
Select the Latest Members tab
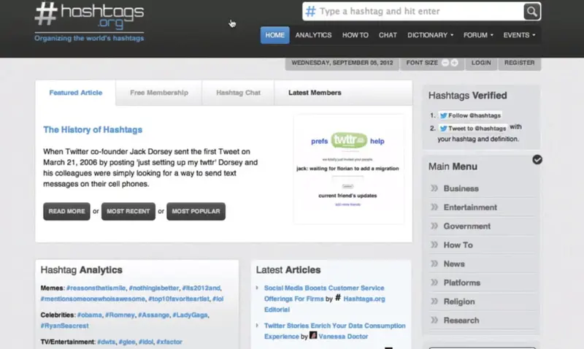(x=315, y=93)
